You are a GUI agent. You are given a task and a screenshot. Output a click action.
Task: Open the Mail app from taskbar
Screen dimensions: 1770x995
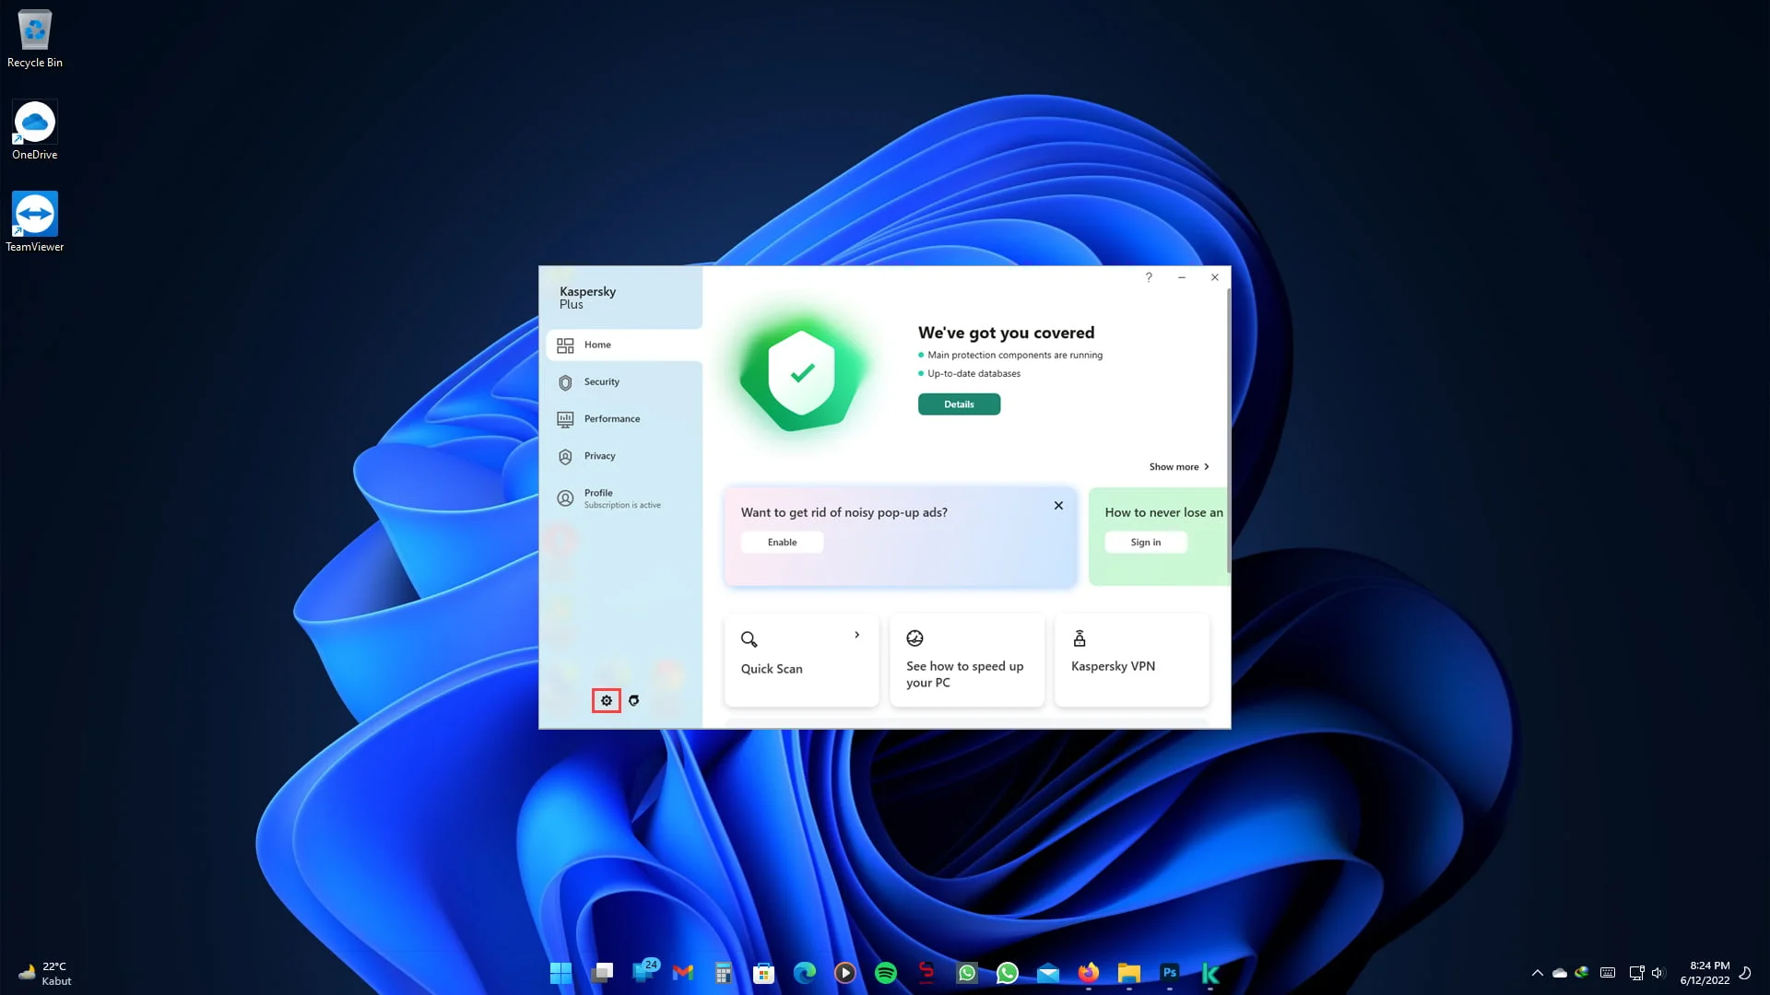[x=1048, y=973]
